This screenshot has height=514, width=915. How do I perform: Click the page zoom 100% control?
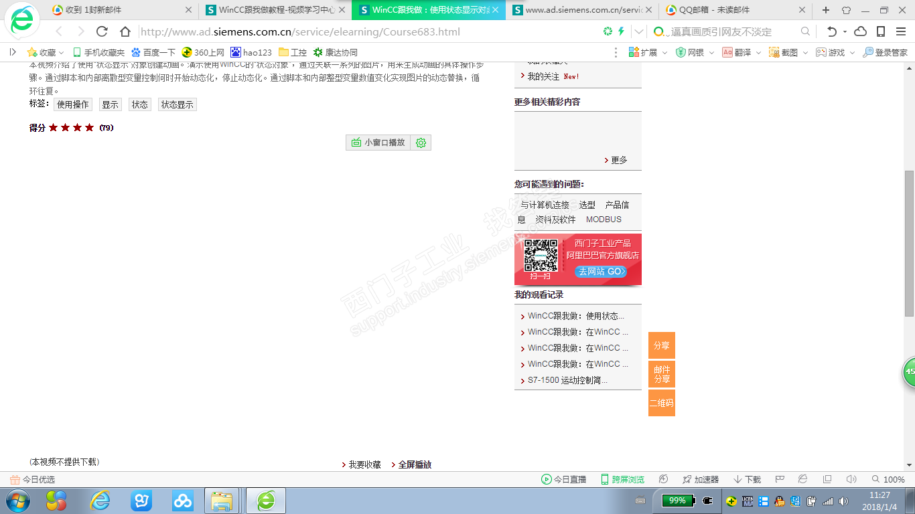[888, 479]
